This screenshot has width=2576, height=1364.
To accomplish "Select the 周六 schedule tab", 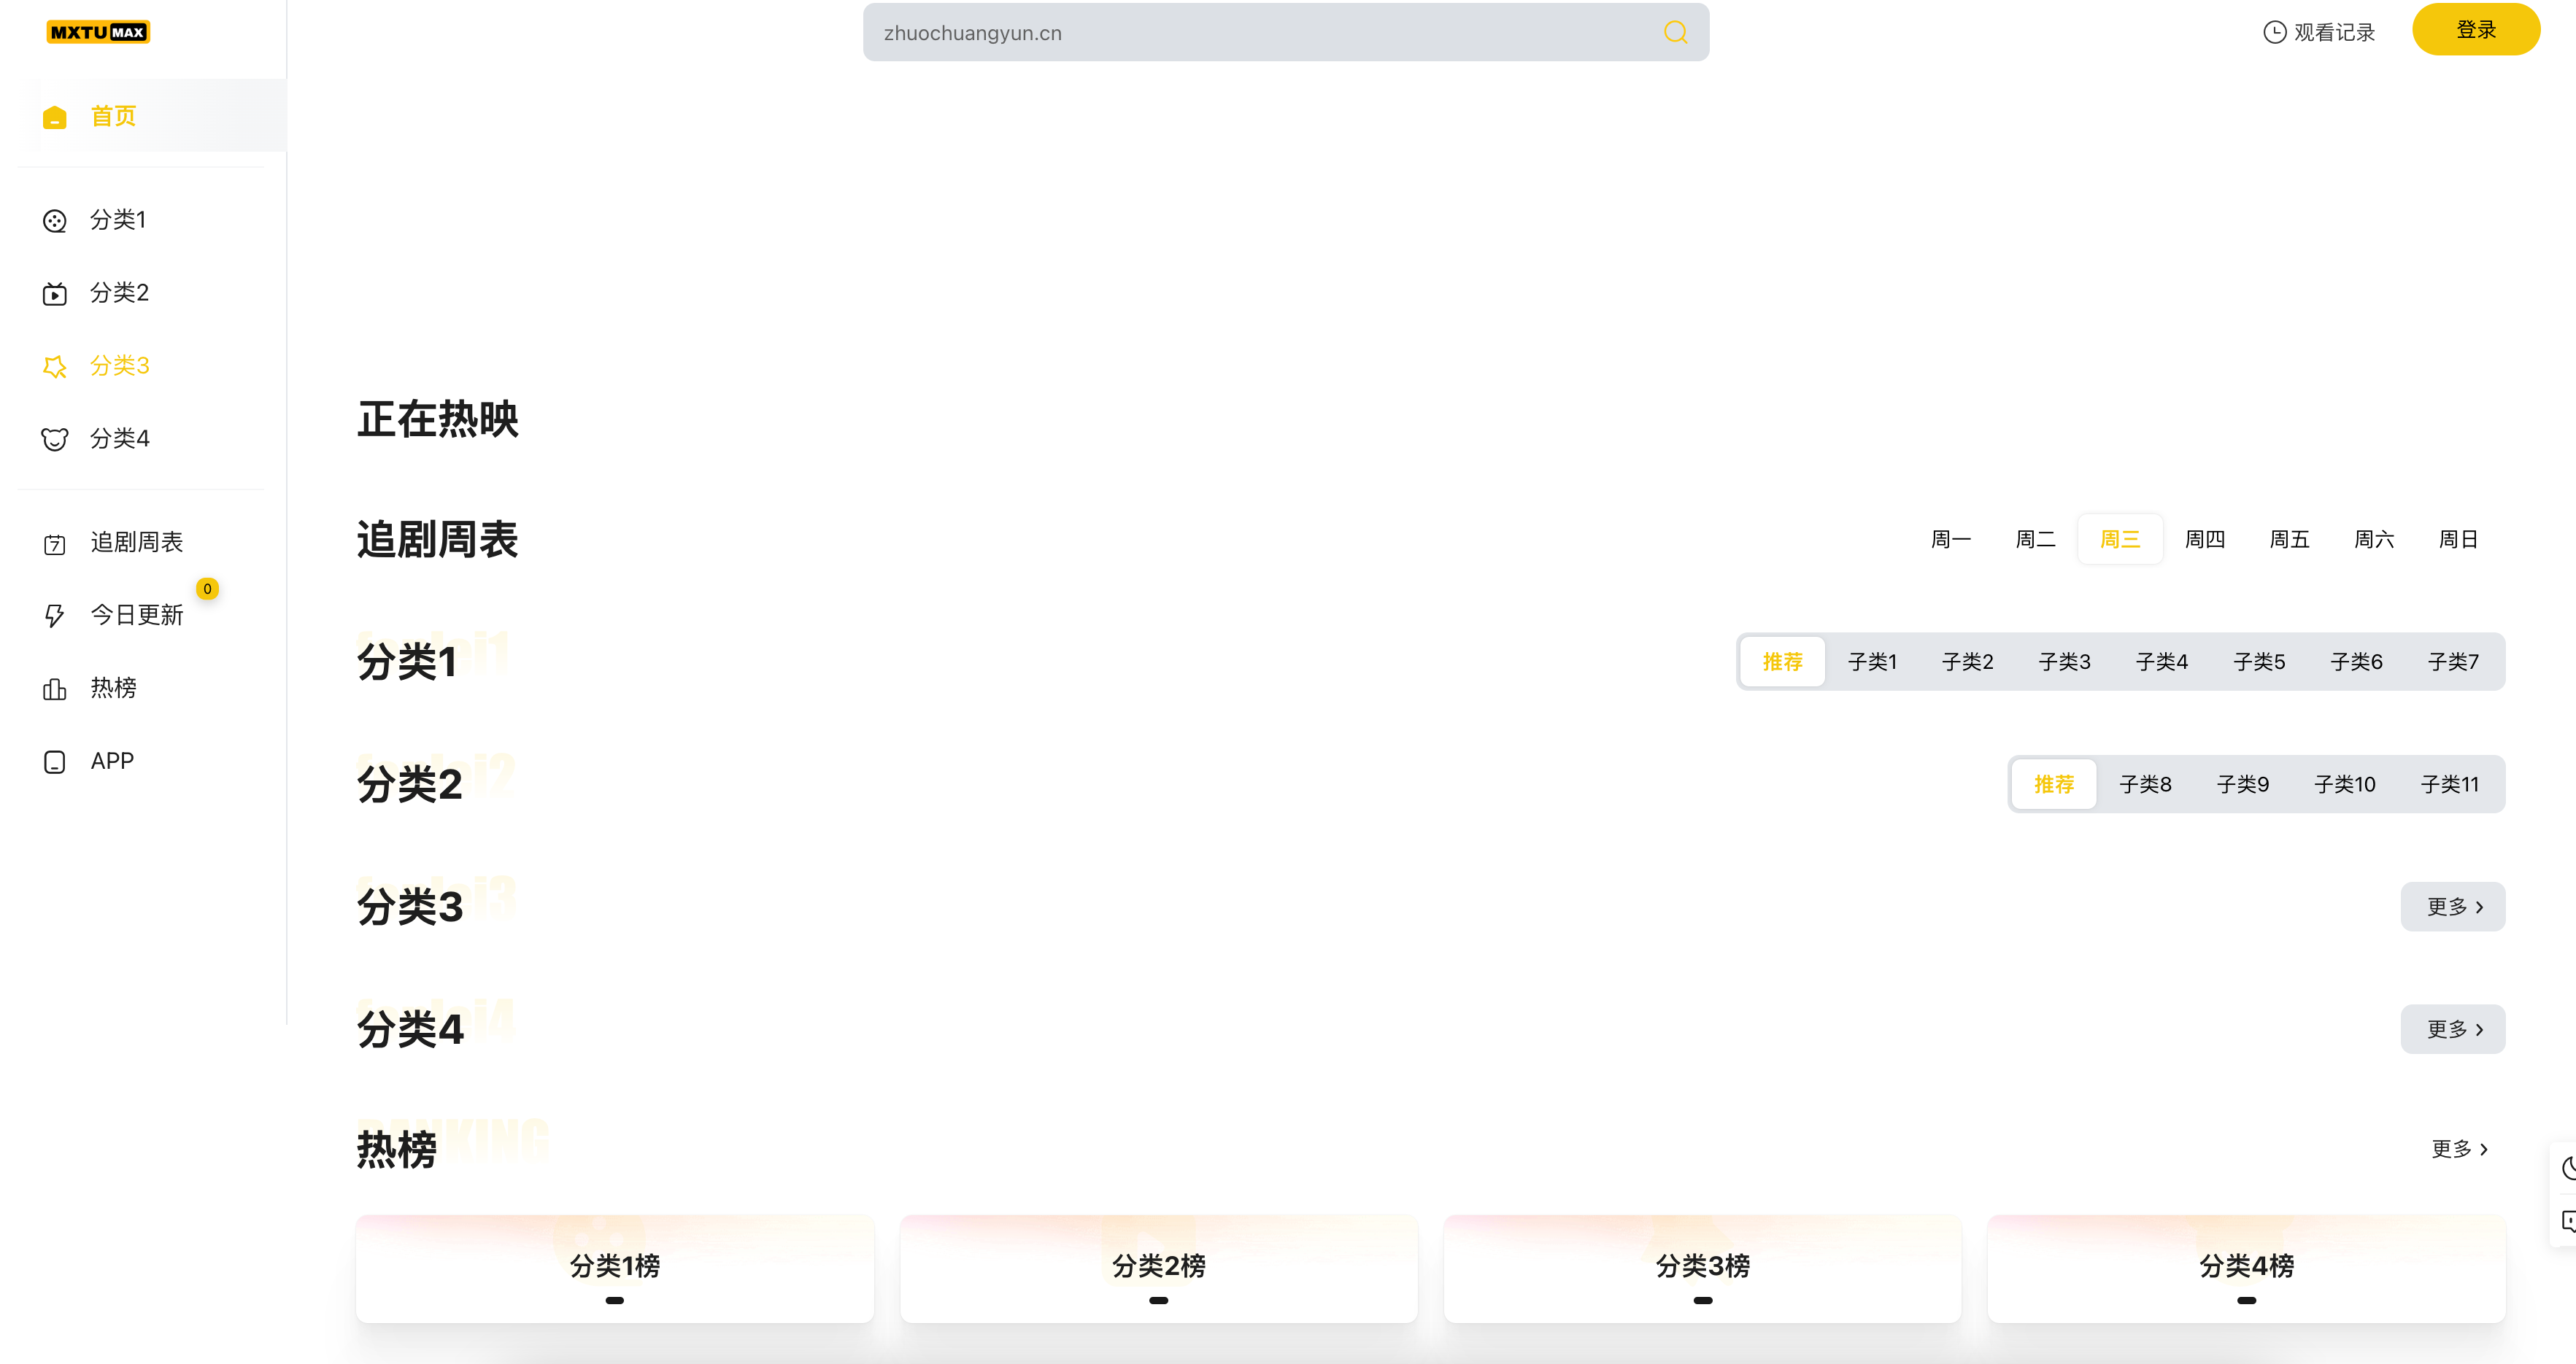I will coord(2374,540).
